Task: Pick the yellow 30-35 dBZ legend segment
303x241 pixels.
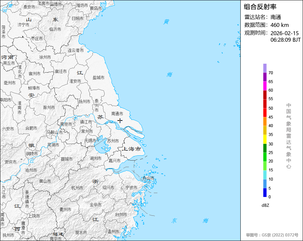Action: pyautogui.click(x=265, y=139)
